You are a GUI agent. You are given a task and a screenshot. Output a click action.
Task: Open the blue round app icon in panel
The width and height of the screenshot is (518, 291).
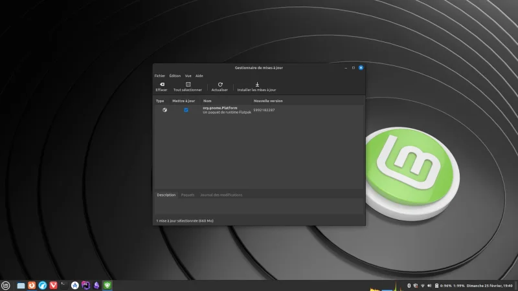click(43, 285)
